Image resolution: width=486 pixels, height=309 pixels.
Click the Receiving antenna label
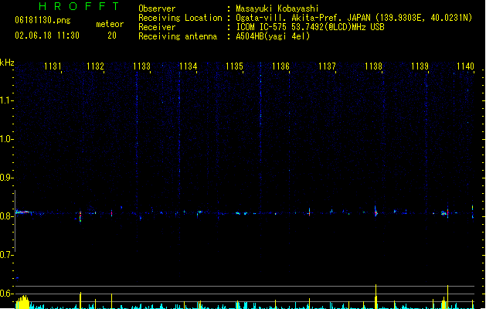point(178,36)
